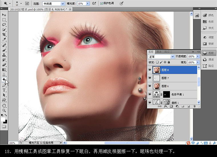
Task: Select the Sharpen/Blur tool
Action: [x=4, y=75]
